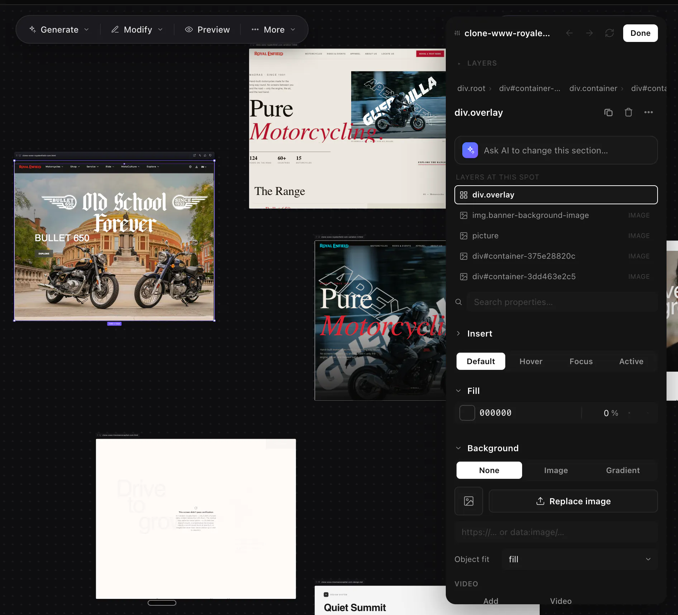Duplicate the div.overlay element
678x615 pixels.
[x=608, y=113]
